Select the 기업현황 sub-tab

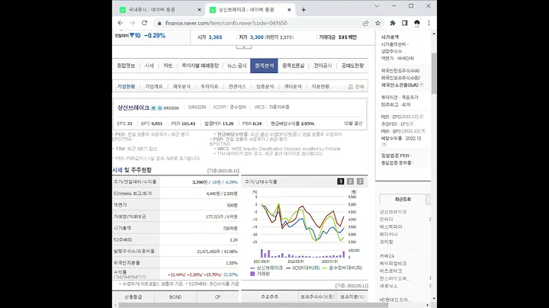tap(126, 86)
